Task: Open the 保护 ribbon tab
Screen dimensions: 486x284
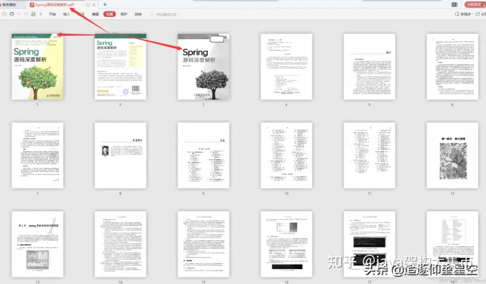Action: pyautogui.click(x=124, y=14)
